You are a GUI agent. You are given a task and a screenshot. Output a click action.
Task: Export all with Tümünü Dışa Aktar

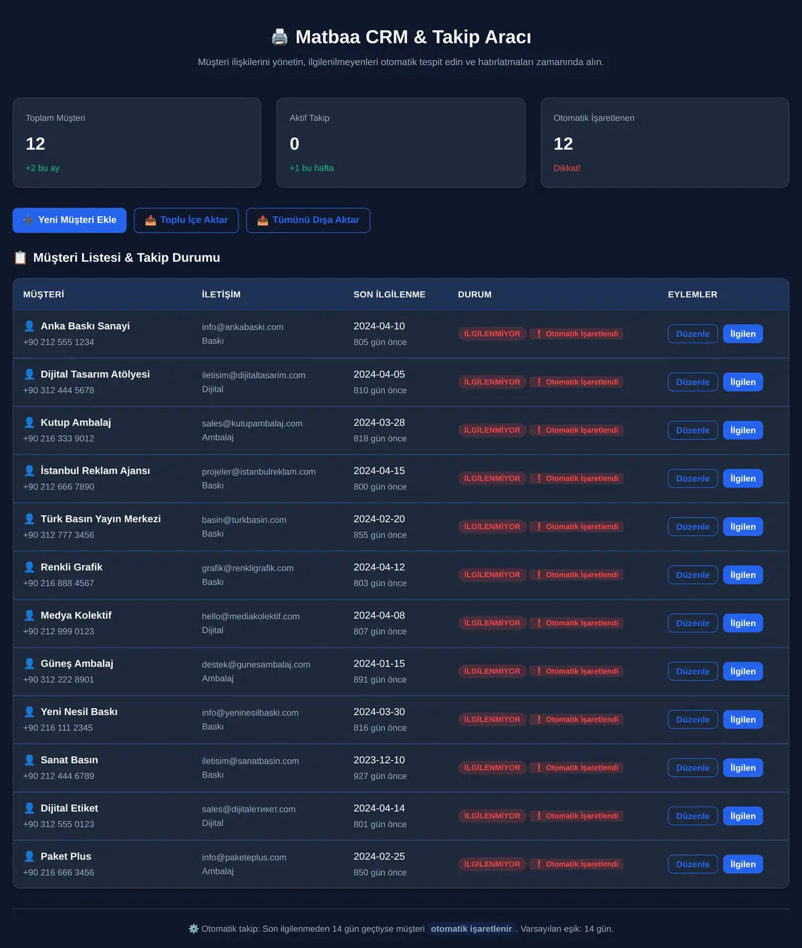(x=308, y=220)
